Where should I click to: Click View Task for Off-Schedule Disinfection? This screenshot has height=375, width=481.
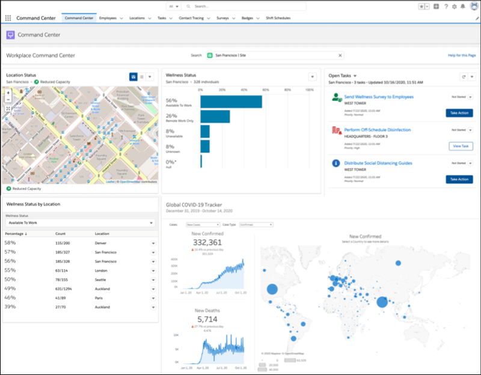click(x=461, y=146)
